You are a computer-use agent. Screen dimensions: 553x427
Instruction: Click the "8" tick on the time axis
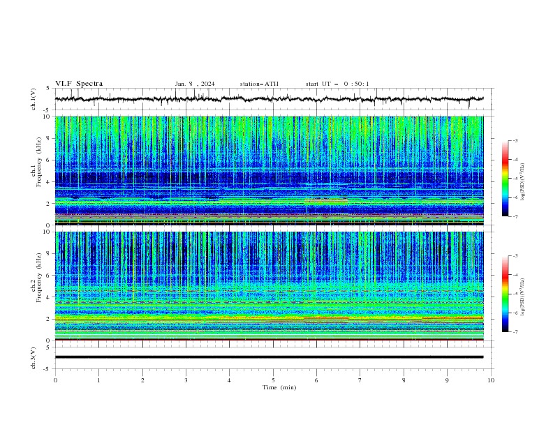404,380
